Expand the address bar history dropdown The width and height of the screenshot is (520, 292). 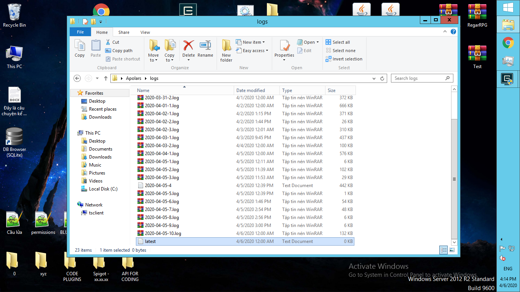[x=374, y=78]
